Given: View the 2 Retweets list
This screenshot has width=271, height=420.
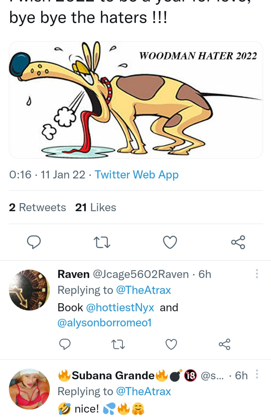Looking at the screenshot, I should [x=38, y=207].
